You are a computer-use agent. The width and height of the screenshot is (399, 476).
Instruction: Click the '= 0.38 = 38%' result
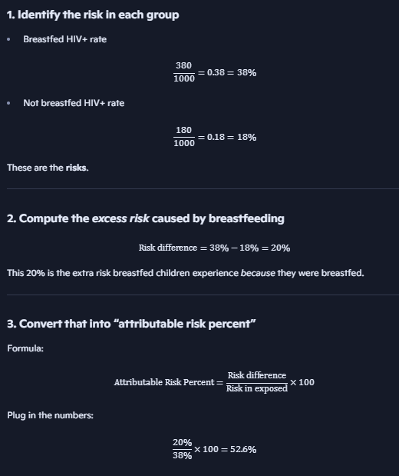(227, 72)
